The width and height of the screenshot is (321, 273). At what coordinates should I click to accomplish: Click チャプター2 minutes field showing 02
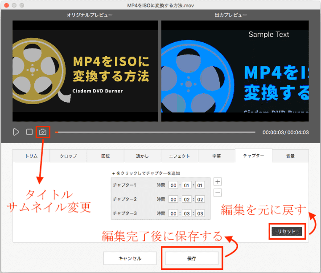coord(186,199)
